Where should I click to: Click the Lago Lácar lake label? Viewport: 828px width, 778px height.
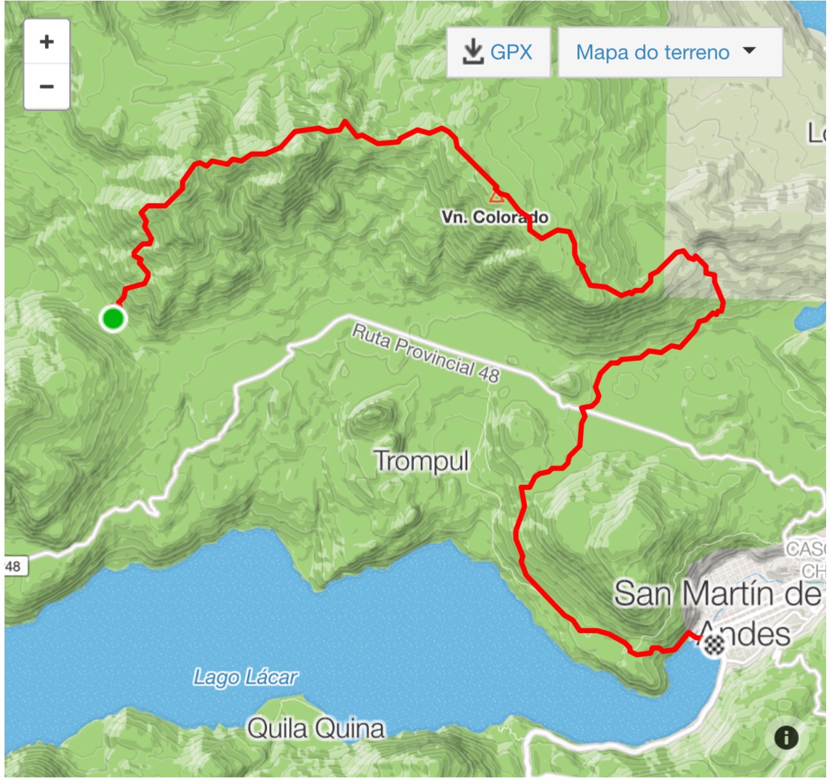(245, 677)
